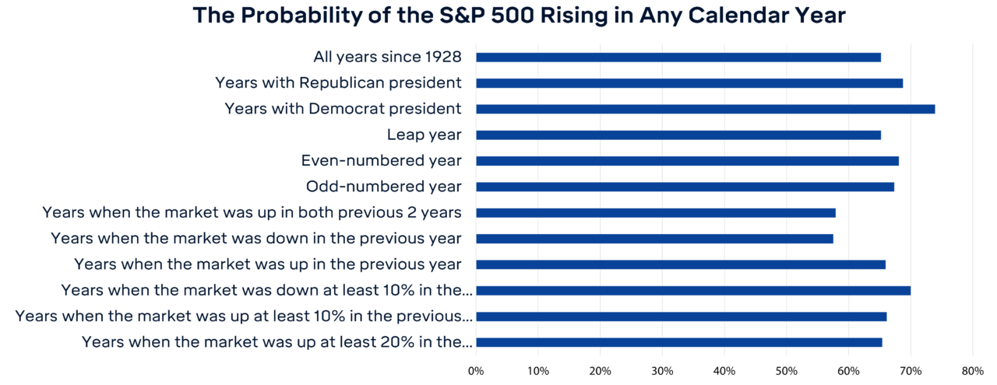Click the "Even-numbered year" bar
The height and width of the screenshot is (385, 997).
pos(687,161)
